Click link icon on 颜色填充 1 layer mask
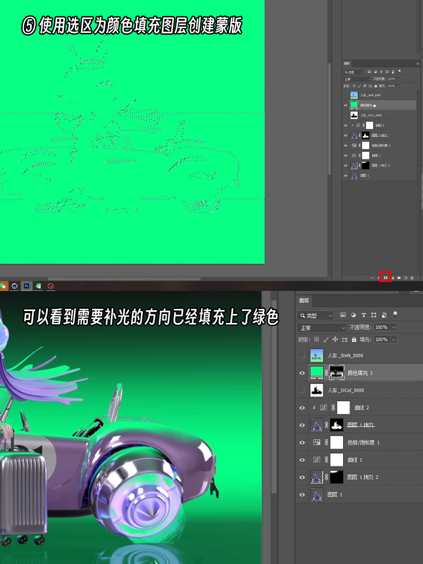Image resolution: width=423 pixels, height=564 pixels. 327,373
